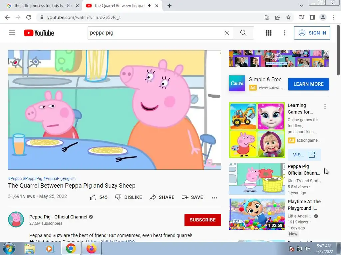341x255 pixels.
Task: Click the Canva banner ad image
Action: [x=279, y=58]
